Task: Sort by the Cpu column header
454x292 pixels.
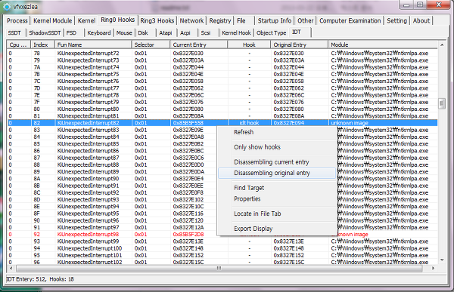Action: (x=19, y=45)
